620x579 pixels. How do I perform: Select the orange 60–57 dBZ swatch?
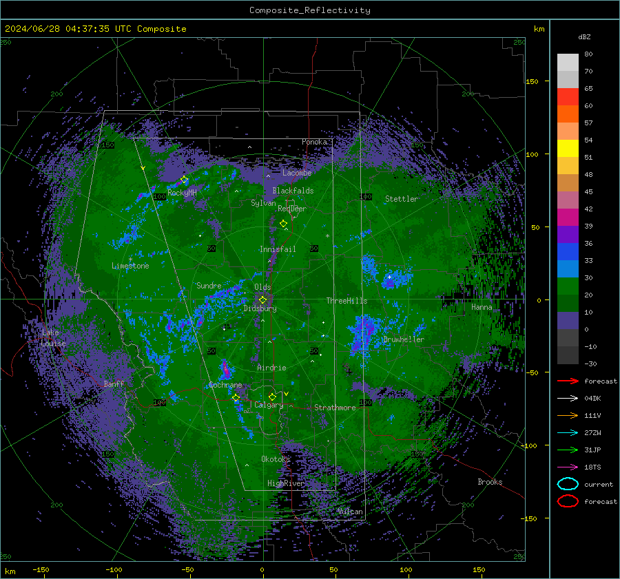568,114
